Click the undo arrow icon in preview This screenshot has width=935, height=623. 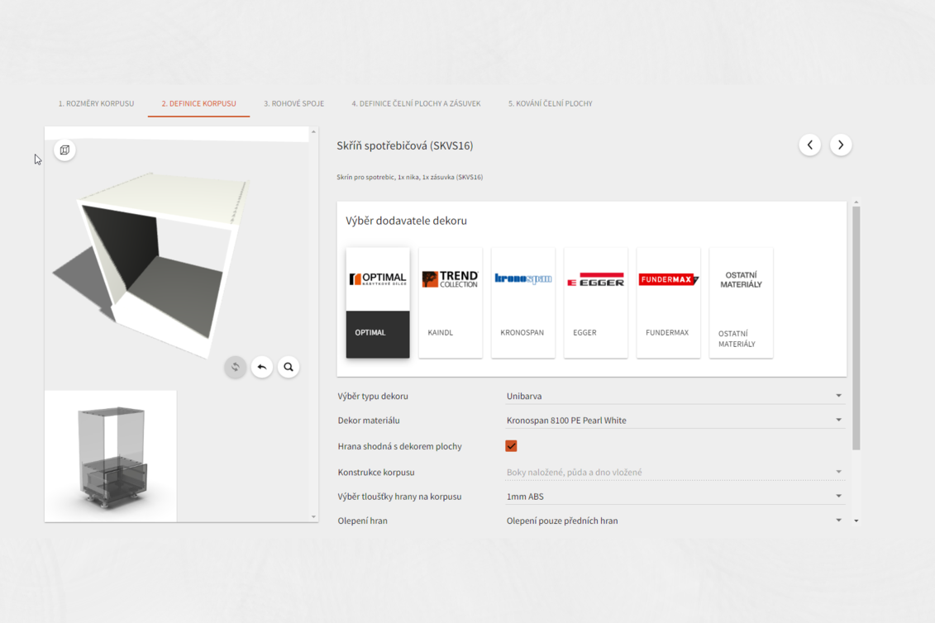(x=262, y=367)
